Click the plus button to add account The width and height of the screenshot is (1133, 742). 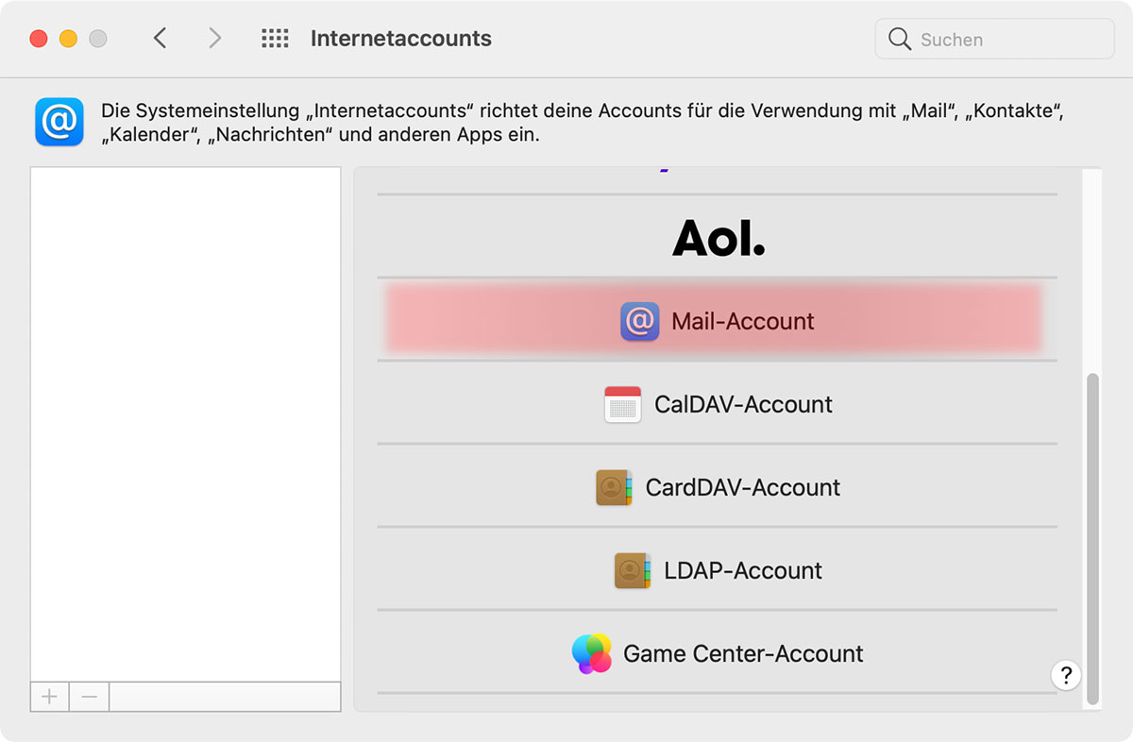[50, 697]
